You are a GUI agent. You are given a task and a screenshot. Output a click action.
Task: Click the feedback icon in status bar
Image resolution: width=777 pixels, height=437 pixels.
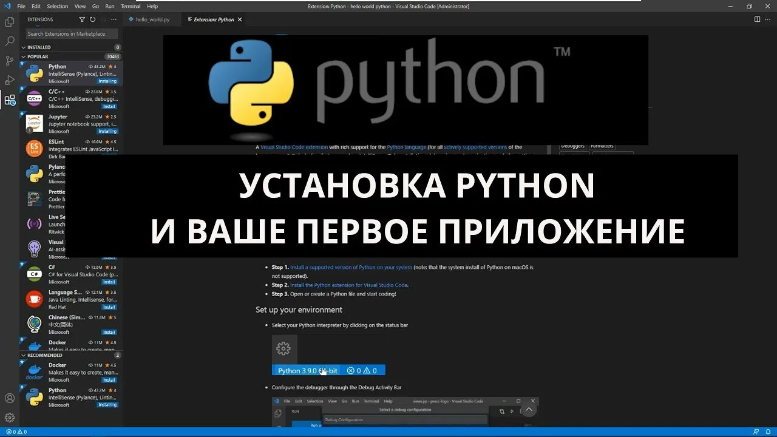tap(756, 432)
